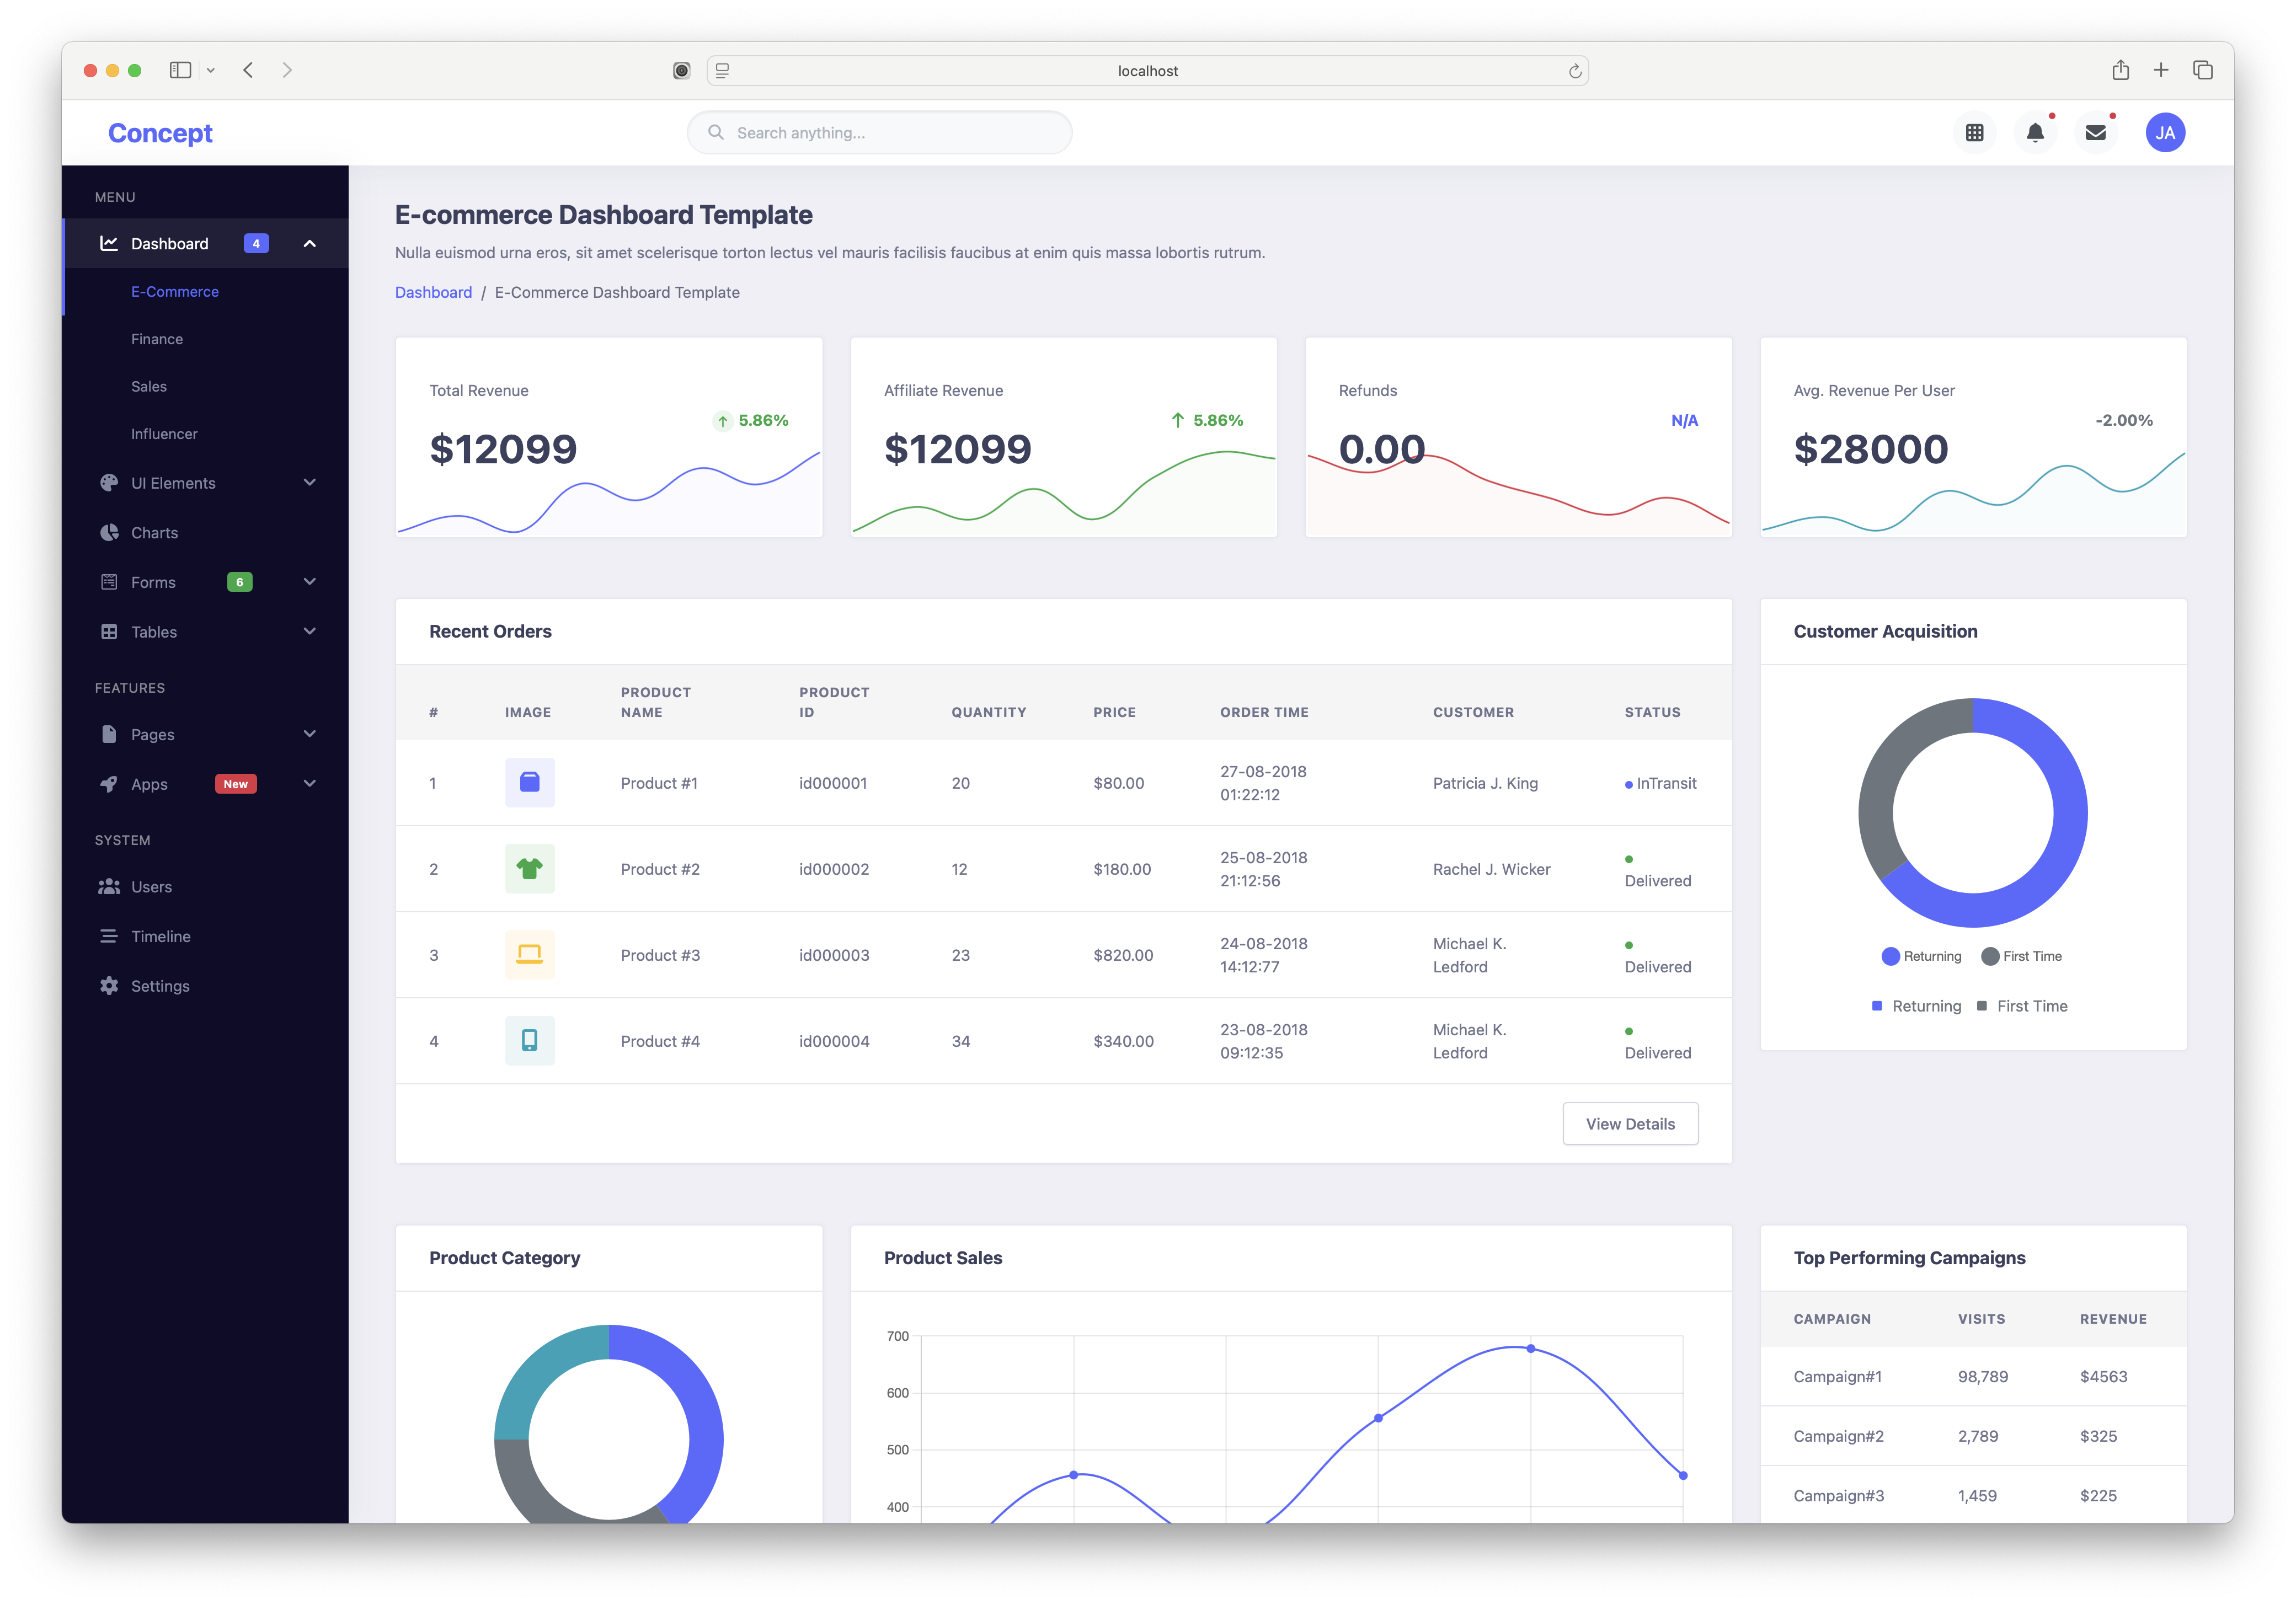Click the View Details button
2296x1605 pixels.
pyautogui.click(x=1630, y=1123)
